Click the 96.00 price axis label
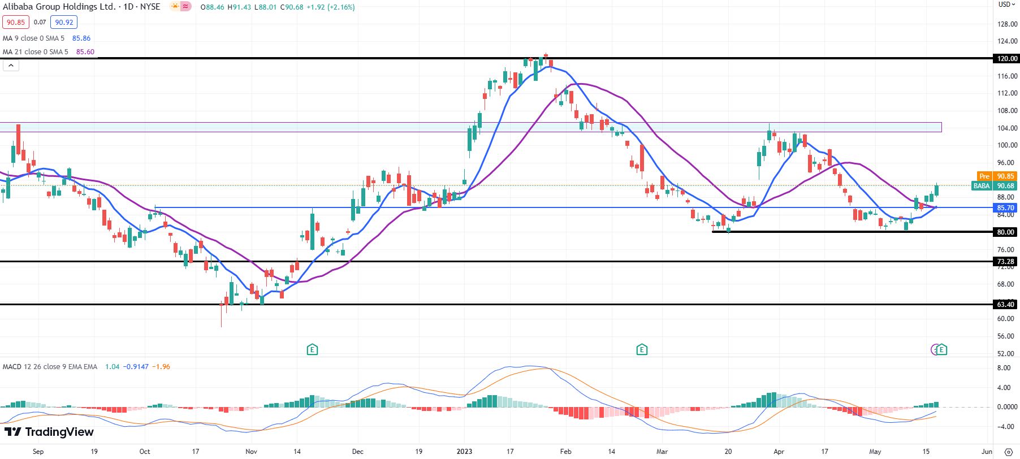The width and height of the screenshot is (1020, 459). pos(1007,163)
